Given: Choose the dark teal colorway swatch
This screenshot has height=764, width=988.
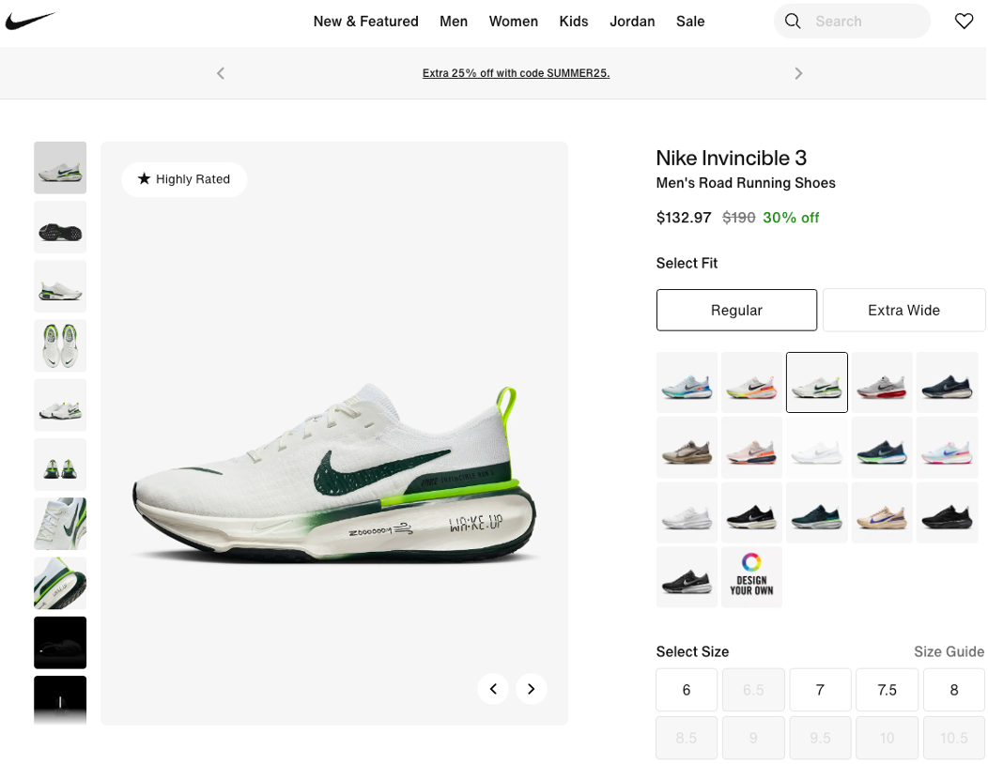Looking at the screenshot, I should [817, 512].
